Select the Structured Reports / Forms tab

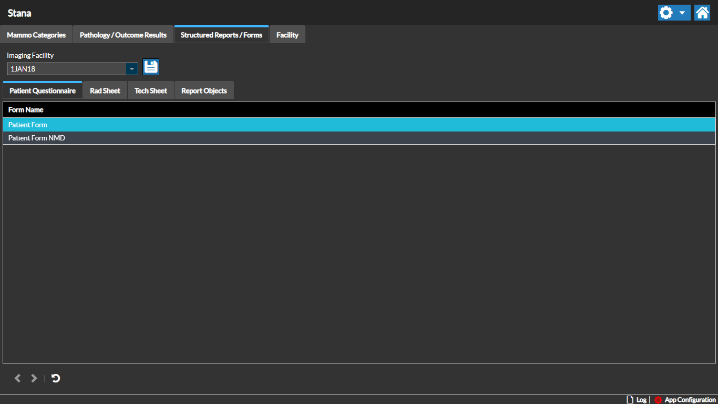click(221, 35)
